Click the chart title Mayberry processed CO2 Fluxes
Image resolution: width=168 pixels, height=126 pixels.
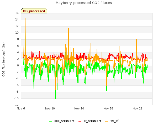coord(84,3)
